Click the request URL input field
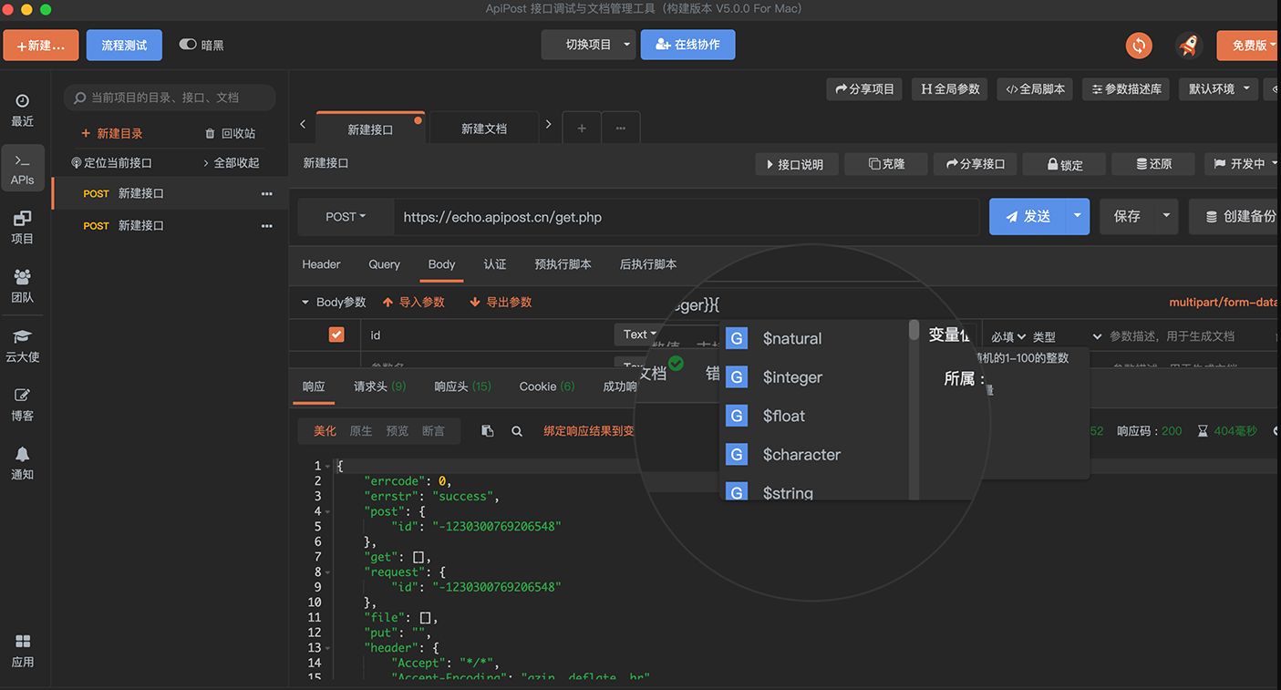Viewport: 1281px width, 690px height. [688, 217]
